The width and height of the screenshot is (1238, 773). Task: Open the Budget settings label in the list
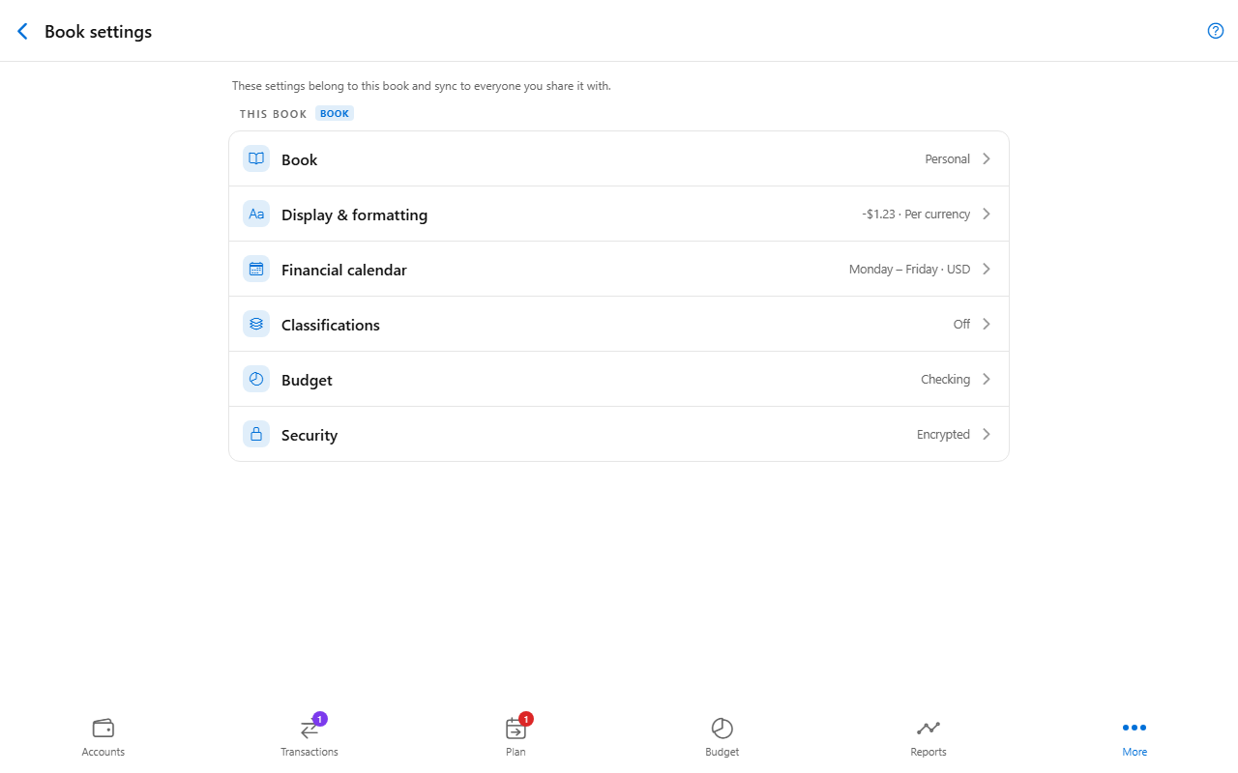pyautogui.click(x=307, y=380)
